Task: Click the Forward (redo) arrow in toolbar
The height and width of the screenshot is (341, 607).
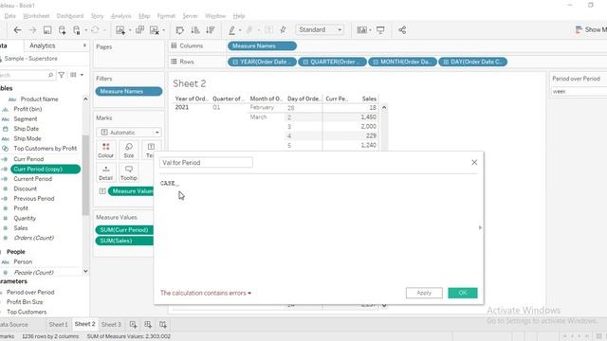Action: (x=32, y=30)
